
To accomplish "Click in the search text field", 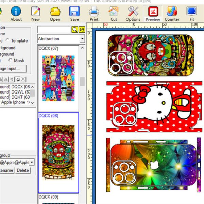I will [54, 30].
